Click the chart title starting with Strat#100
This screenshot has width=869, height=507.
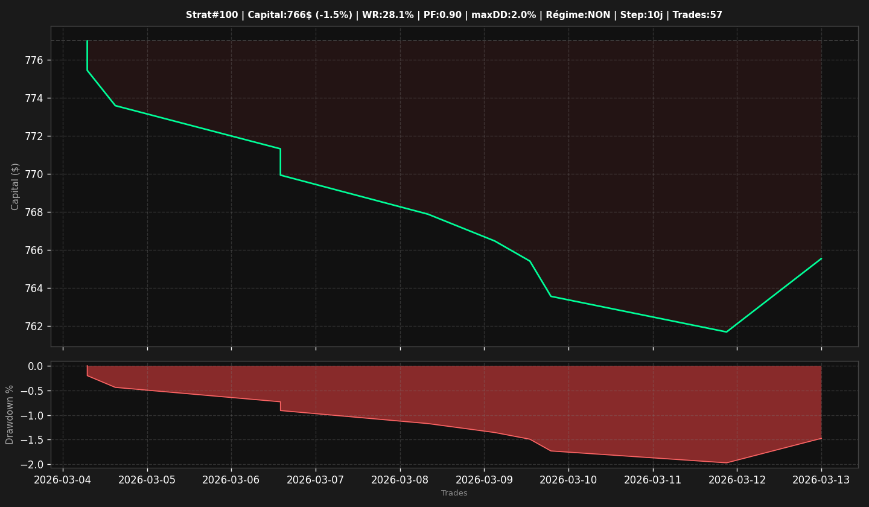pos(454,15)
